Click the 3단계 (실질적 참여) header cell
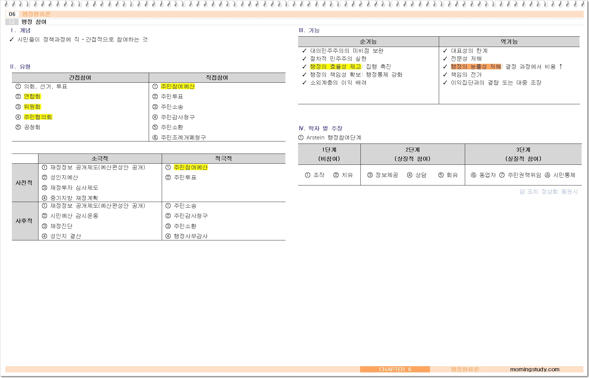Viewport: 589px width, 378px height. tap(523, 154)
